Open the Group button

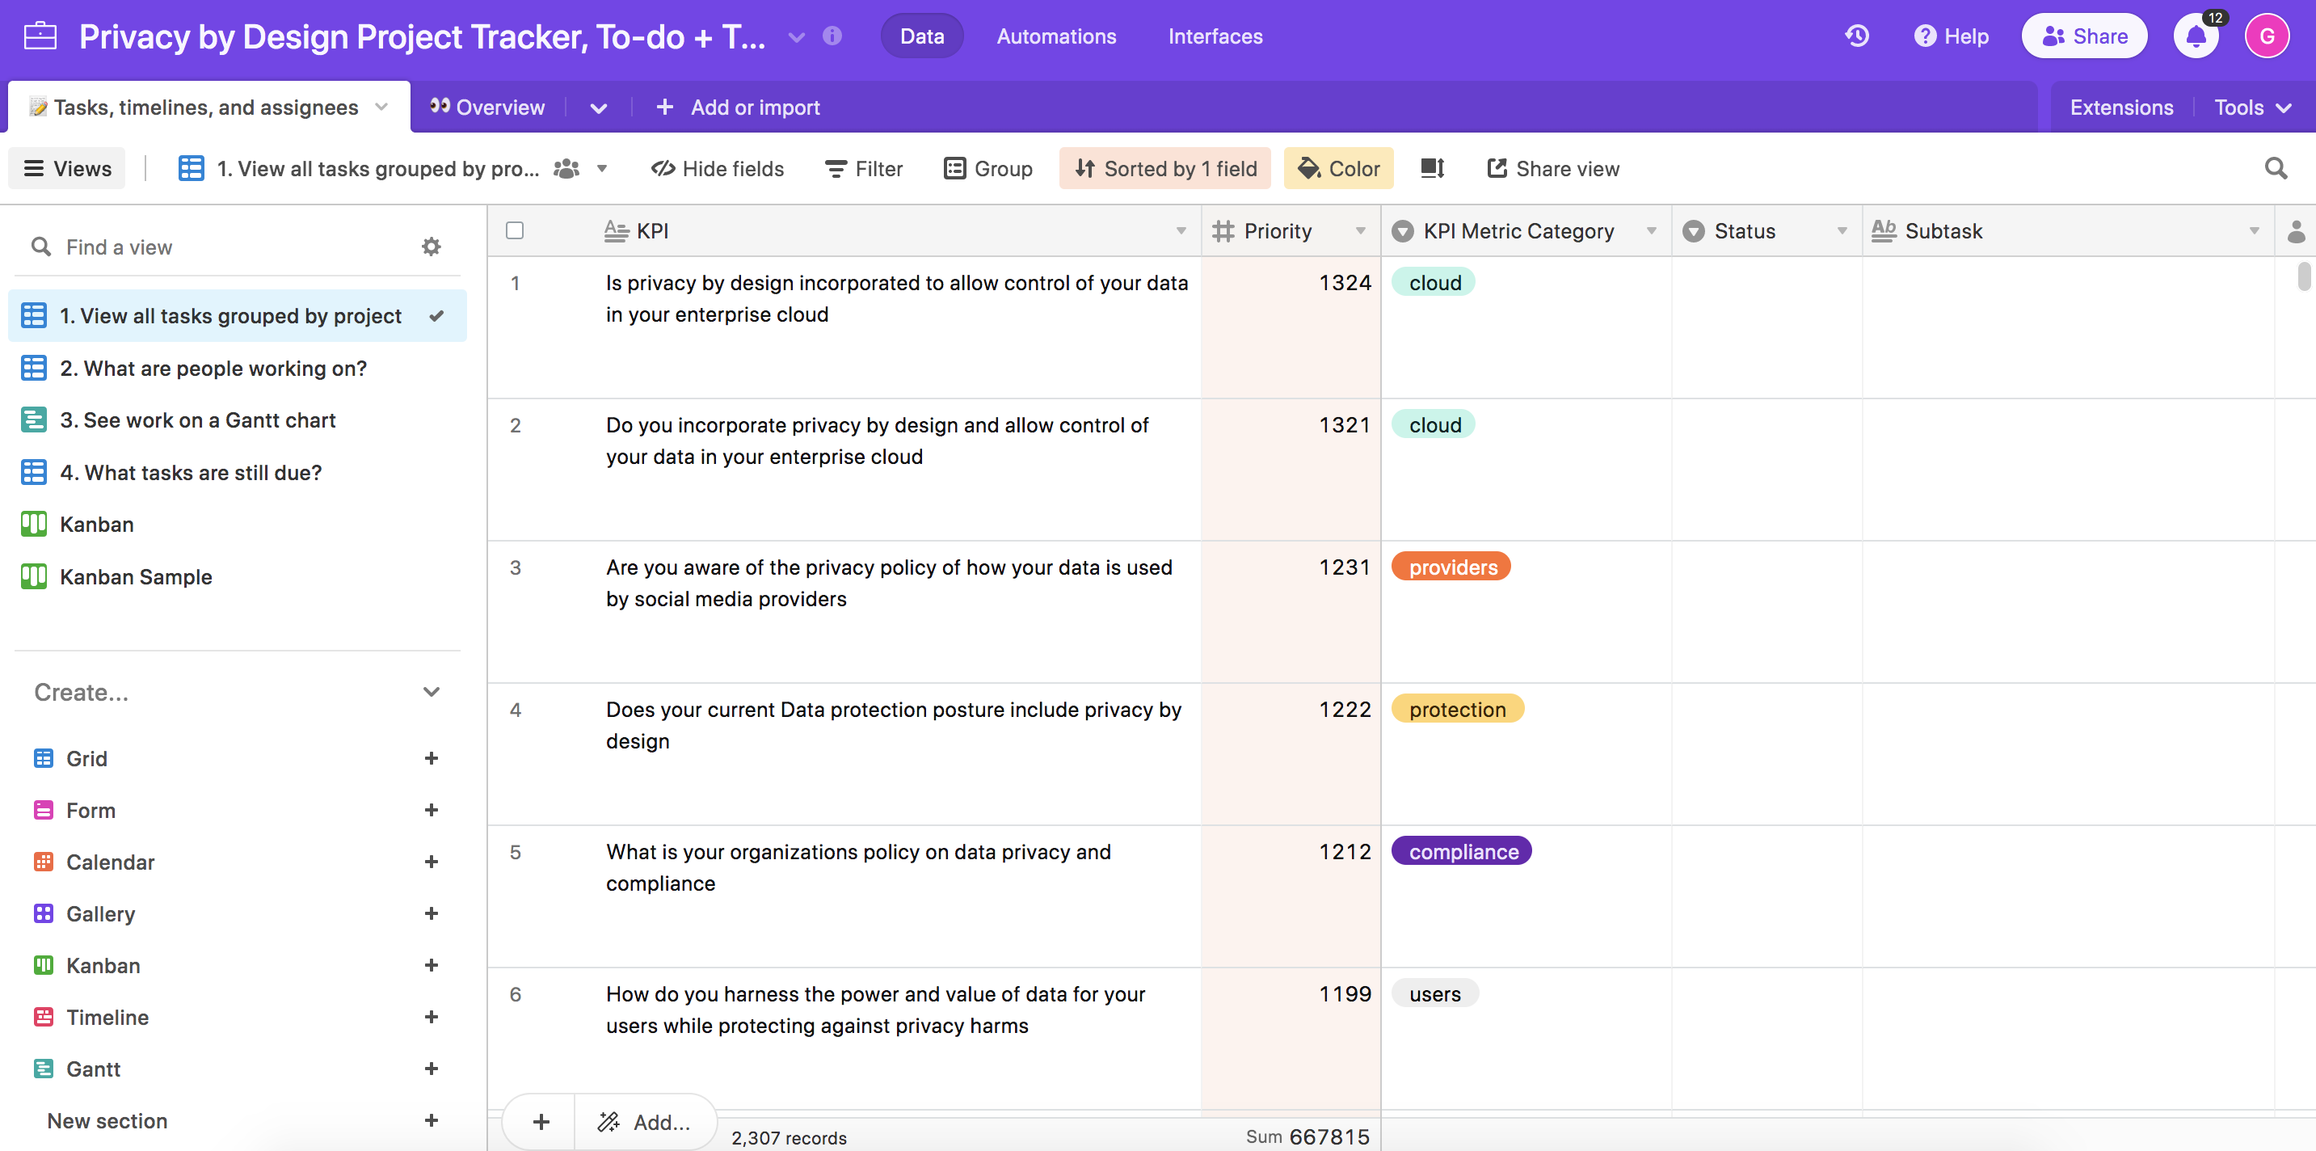(x=988, y=168)
